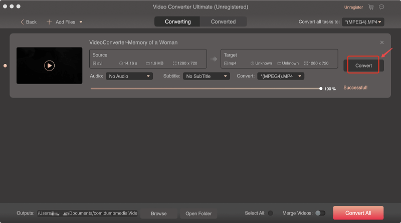Click the progress slider handle at 100%
Viewport: 401px width, 223px height.
[x=321, y=88]
